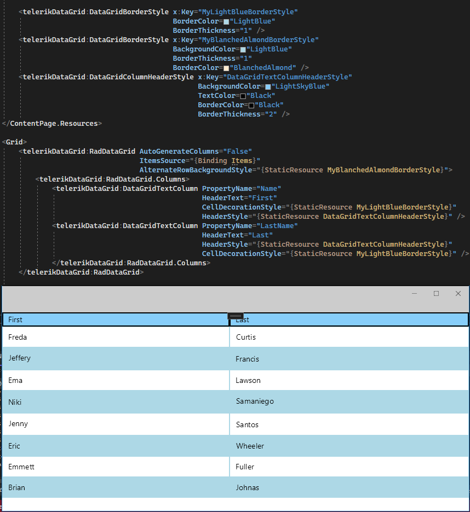Click BorderThickness="2" in the code
470x512 pixels.
coord(237,114)
